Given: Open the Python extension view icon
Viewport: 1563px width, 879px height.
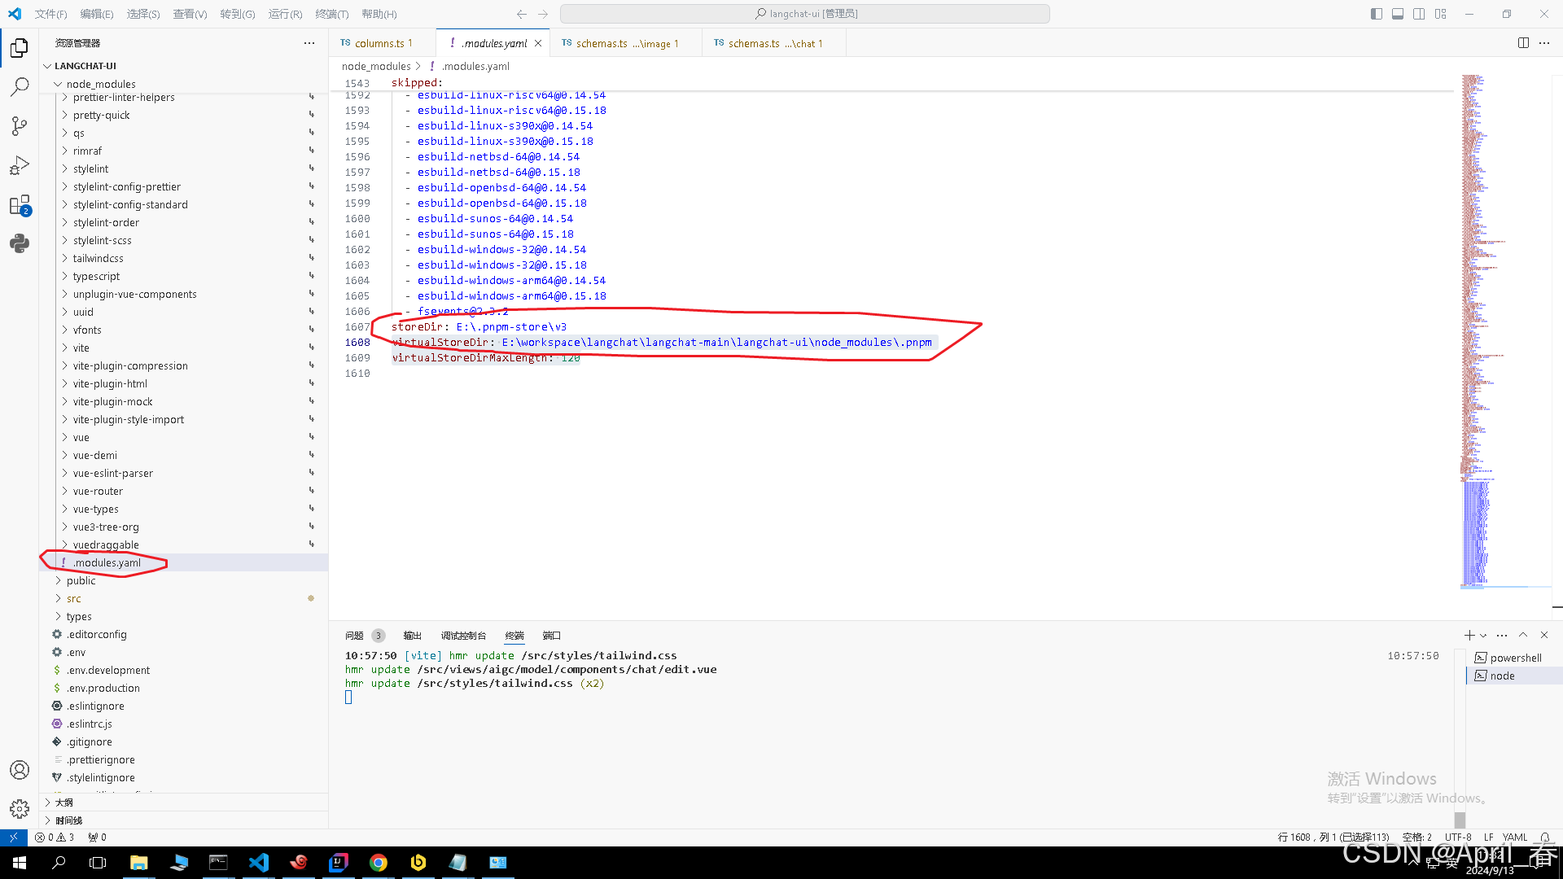Looking at the screenshot, I should 20,243.
